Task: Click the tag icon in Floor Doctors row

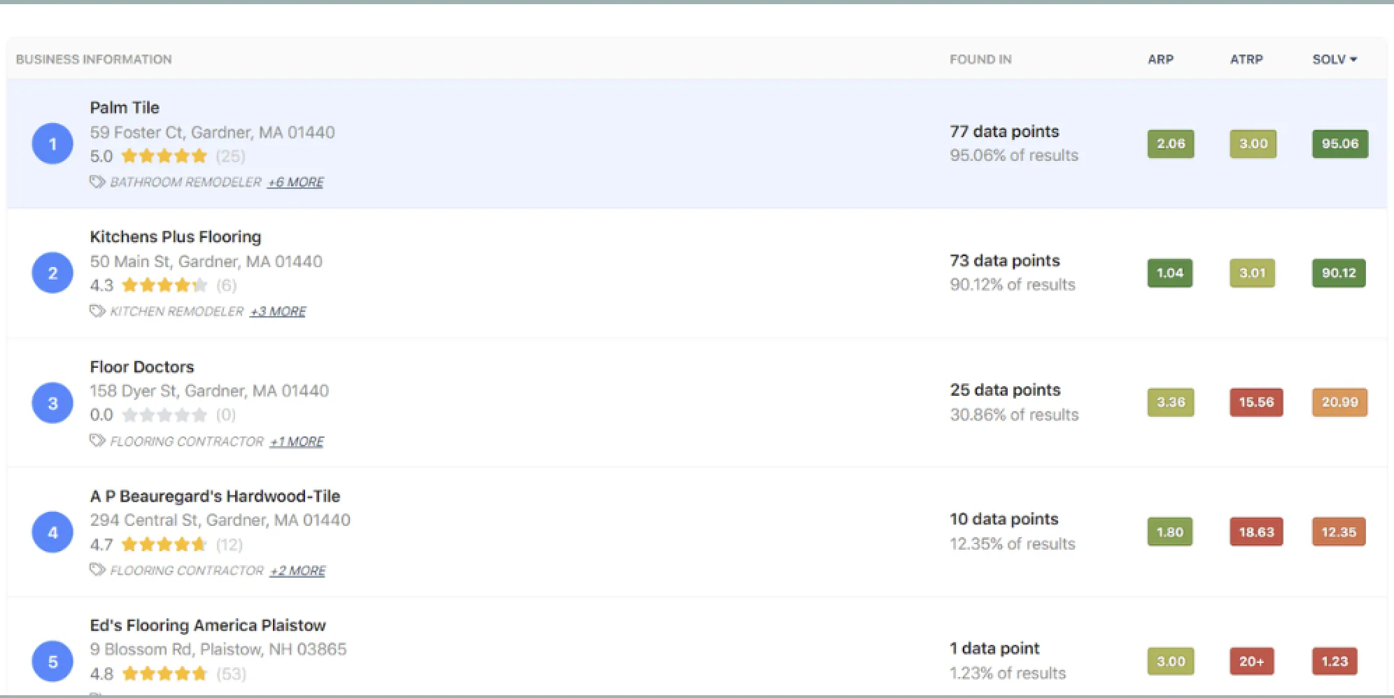Action: pyautogui.click(x=97, y=441)
